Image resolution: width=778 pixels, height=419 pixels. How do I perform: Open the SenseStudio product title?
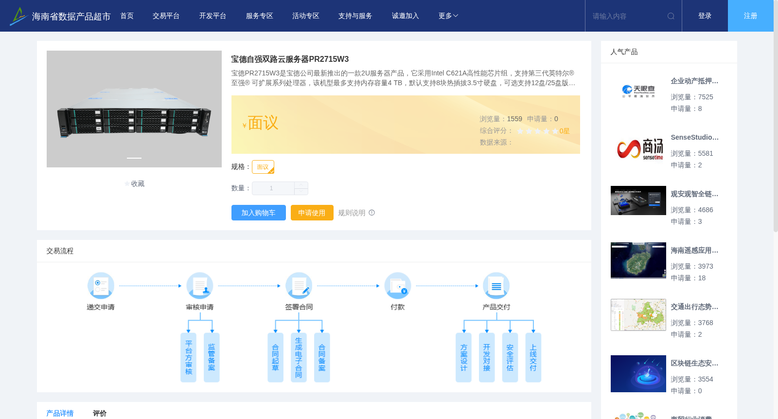(x=695, y=138)
